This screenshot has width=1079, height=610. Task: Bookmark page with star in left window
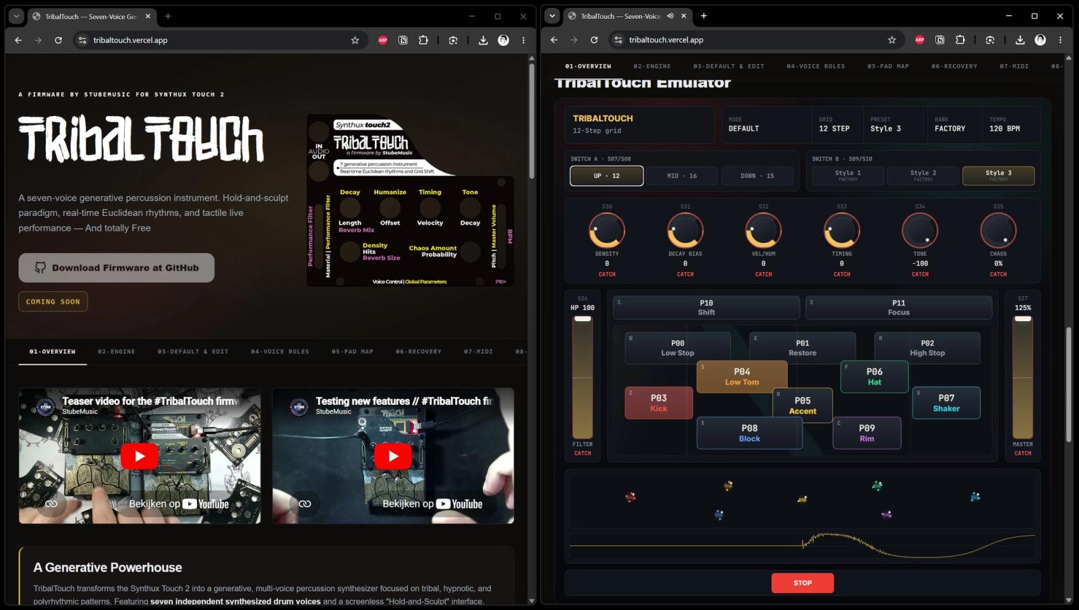355,40
